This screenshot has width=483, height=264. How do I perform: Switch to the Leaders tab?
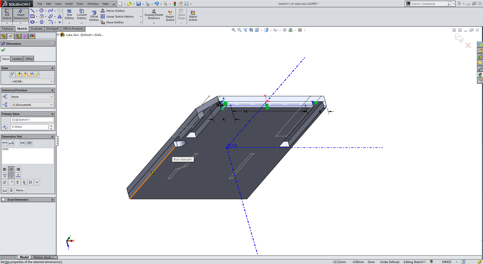(x=17, y=59)
